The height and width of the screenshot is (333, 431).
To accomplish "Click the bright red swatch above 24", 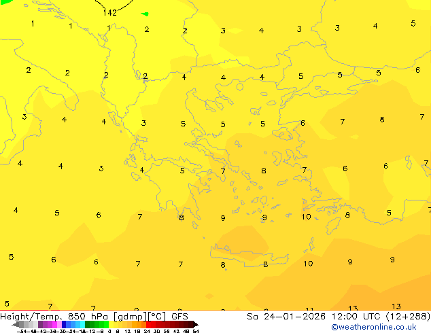I will coord(149,324).
